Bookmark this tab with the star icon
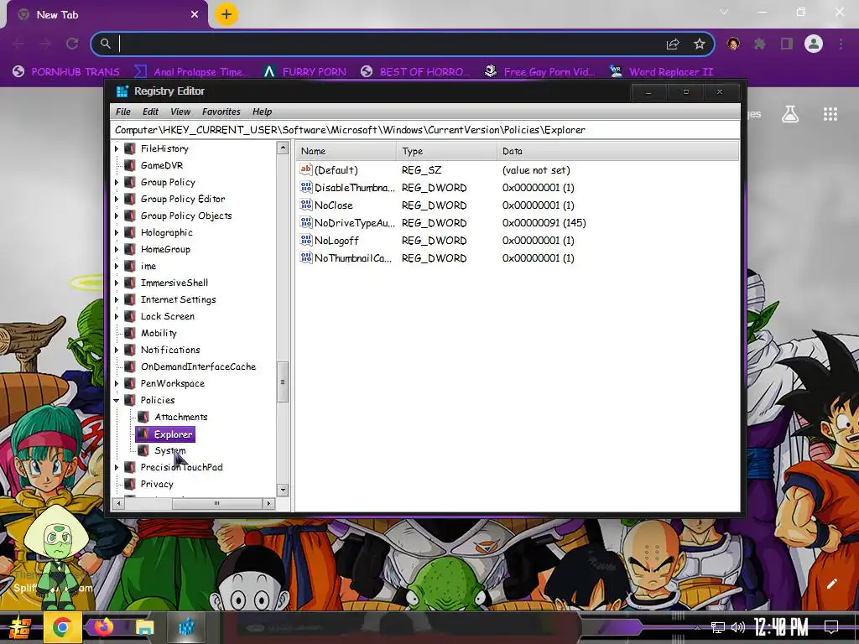859x644 pixels. pyautogui.click(x=699, y=44)
